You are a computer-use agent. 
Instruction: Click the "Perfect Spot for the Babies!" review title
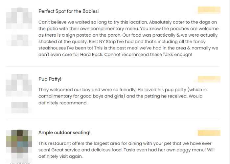pos(68,11)
